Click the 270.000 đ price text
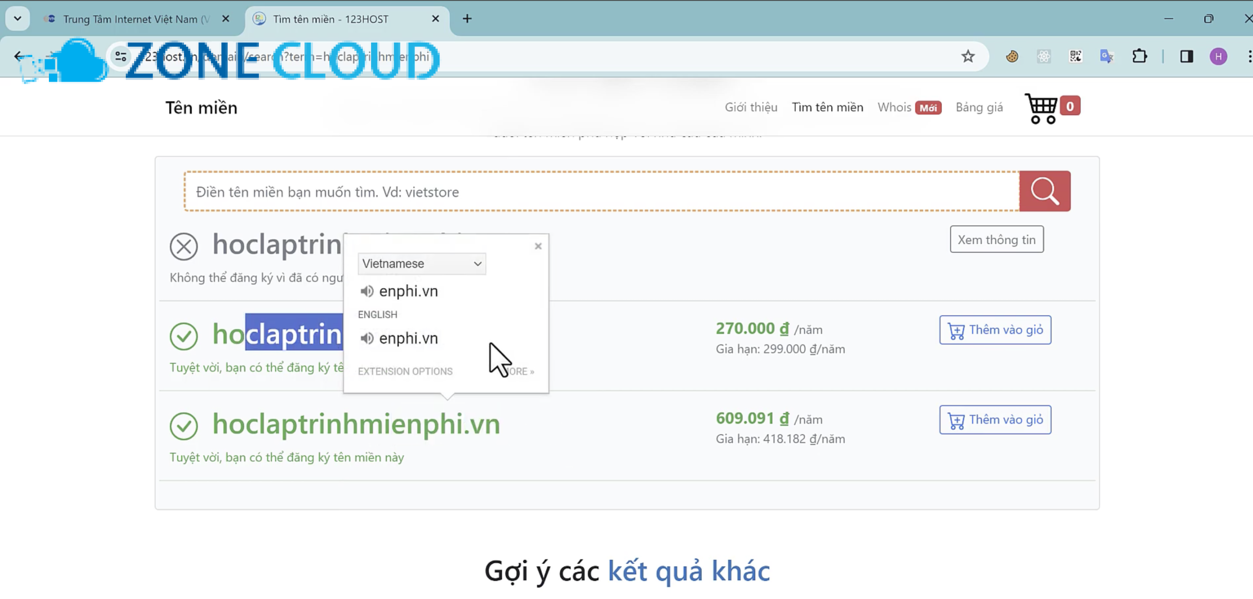1253x599 pixels. coord(752,329)
